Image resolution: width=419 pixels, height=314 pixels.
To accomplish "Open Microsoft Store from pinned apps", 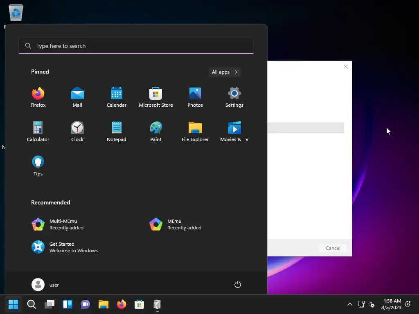I will [x=156, y=97].
